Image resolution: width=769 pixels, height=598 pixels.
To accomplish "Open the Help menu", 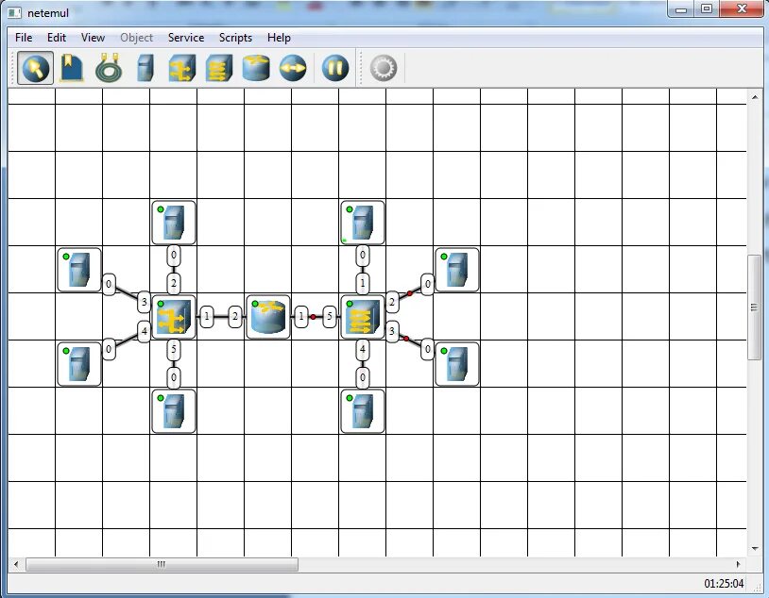I will tap(279, 38).
